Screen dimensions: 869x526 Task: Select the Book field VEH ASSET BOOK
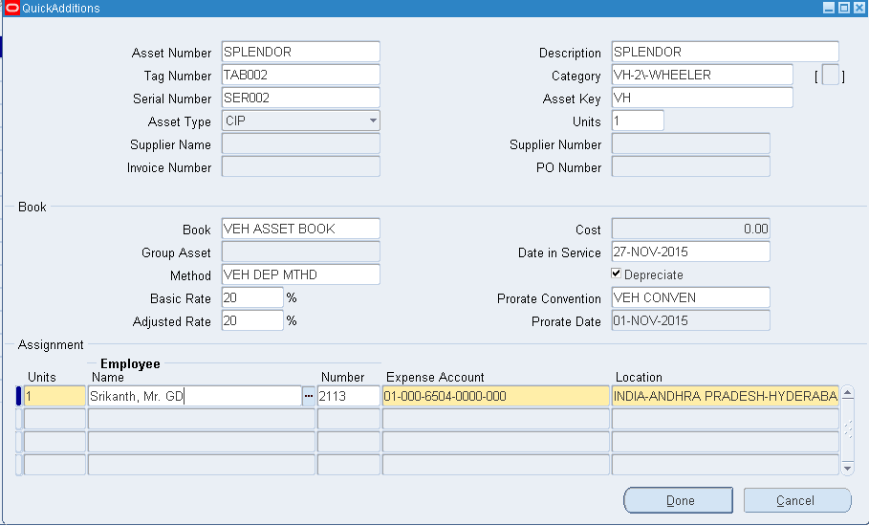(300, 229)
